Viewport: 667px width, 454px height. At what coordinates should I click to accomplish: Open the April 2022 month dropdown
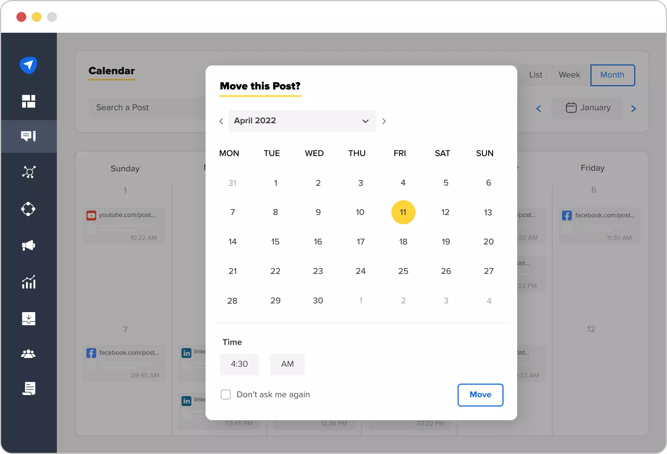[302, 121]
